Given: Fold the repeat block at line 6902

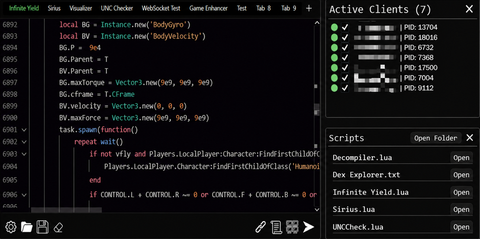Looking at the screenshot, I should 24,142.
